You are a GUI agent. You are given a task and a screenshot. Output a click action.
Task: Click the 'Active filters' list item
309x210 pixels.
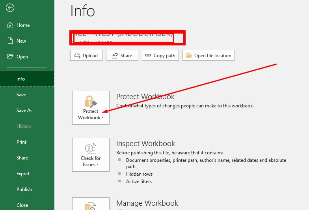(x=139, y=182)
